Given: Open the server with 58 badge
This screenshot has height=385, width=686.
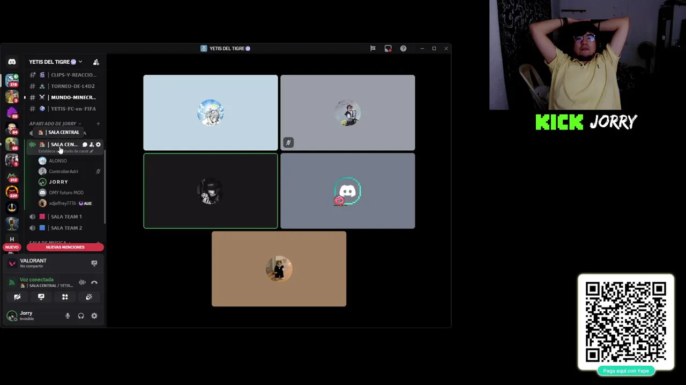Looking at the screenshot, I should [12, 113].
